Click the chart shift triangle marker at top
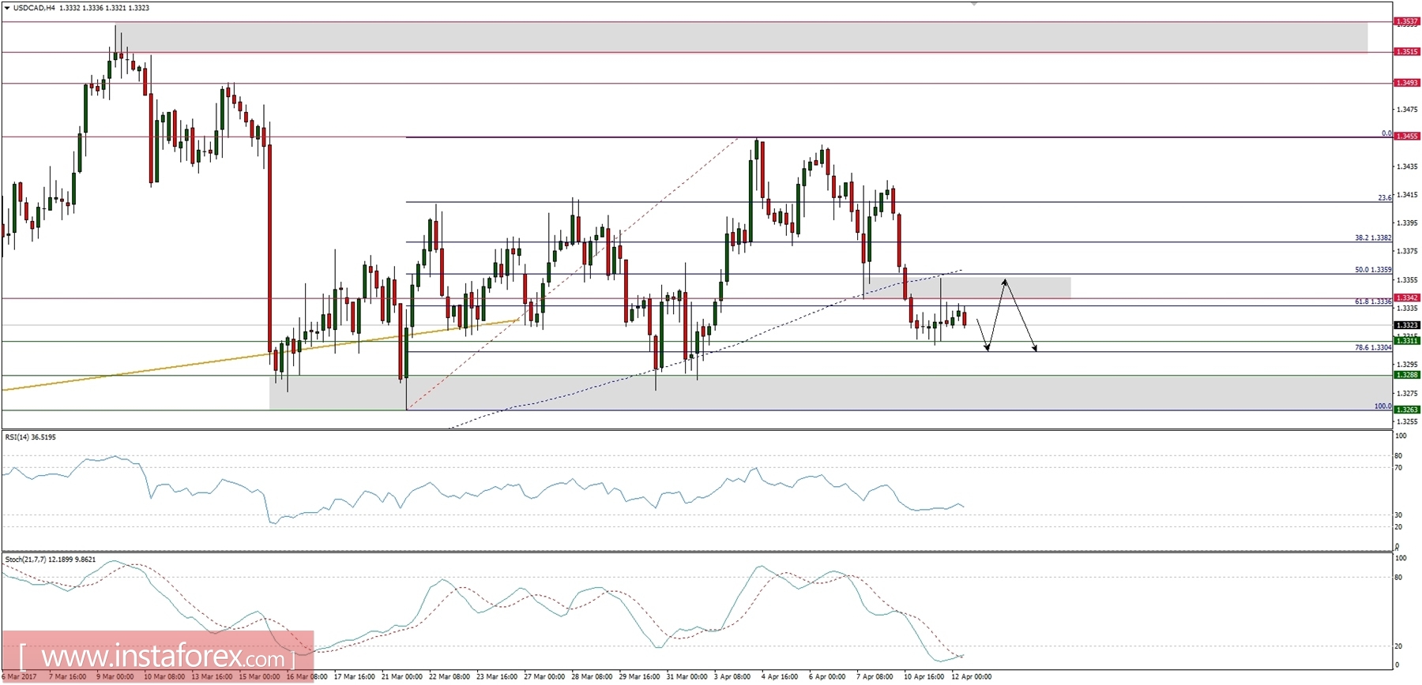This screenshot has width=1422, height=685. 974,4
